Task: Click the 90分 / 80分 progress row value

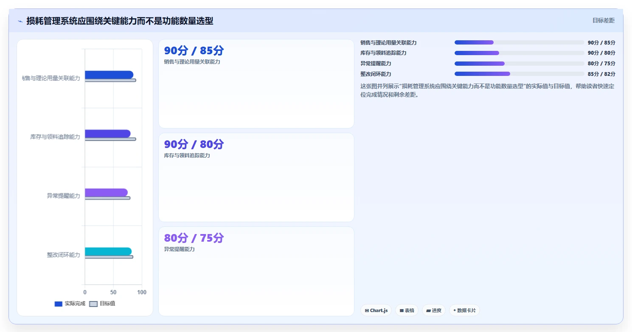Action: pyautogui.click(x=601, y=53)
